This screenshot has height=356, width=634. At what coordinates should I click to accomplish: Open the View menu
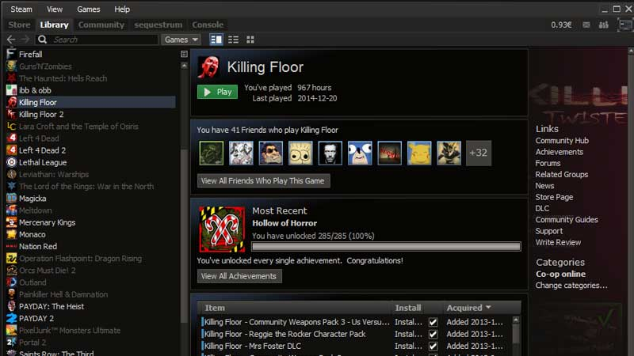coord(54,9)
